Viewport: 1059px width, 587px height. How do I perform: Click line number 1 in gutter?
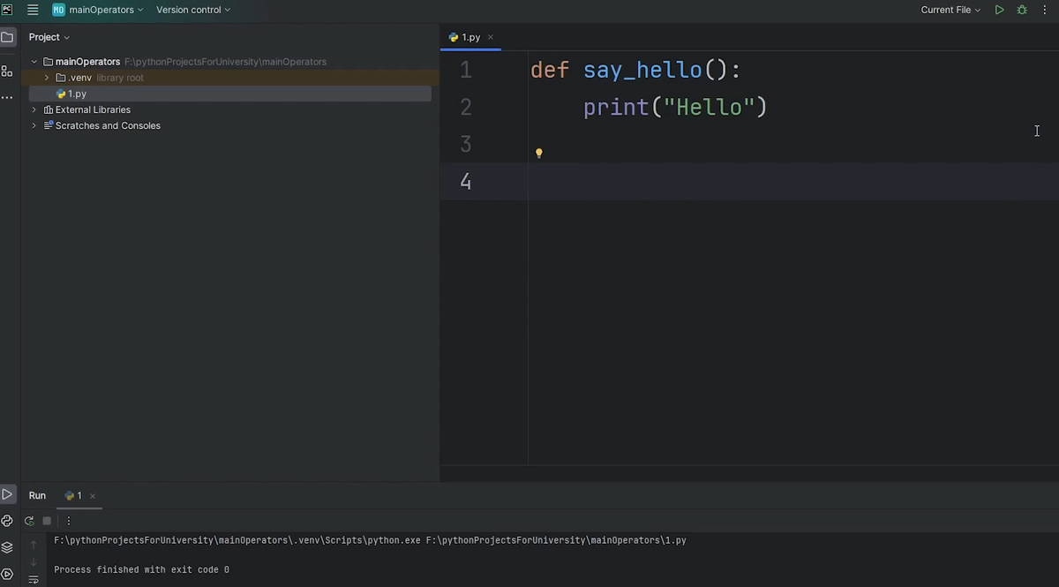pyautogui.click(x=466, y=71)
